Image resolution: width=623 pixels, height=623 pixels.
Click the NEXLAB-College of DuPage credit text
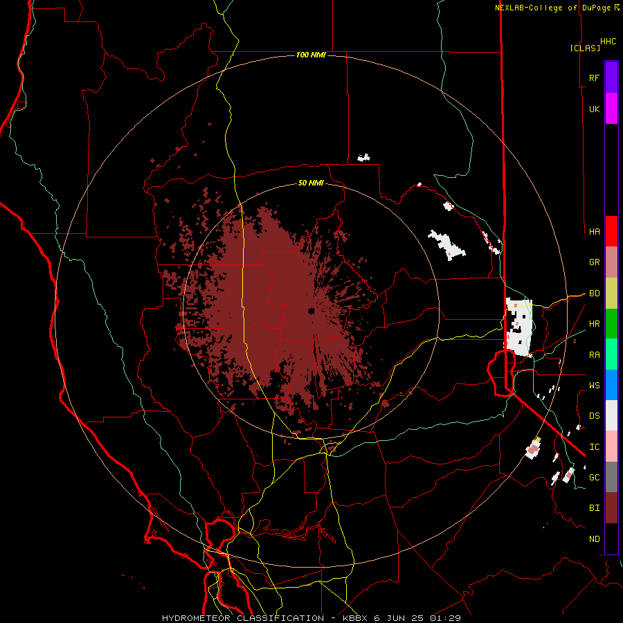[552, 8]
